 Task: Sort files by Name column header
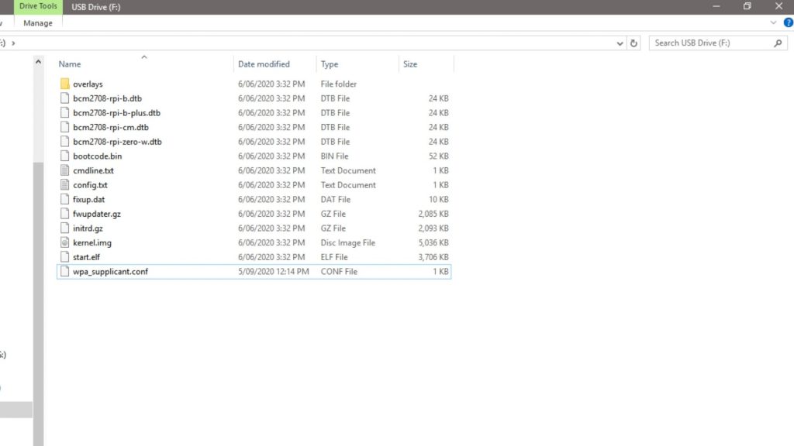[x=70, y=64]
